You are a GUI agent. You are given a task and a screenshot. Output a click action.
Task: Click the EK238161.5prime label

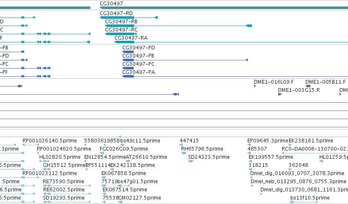[x=311, y=141]
